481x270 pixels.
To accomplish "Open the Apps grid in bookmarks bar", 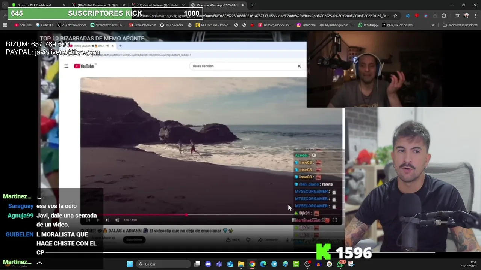I will click(5, 25).
